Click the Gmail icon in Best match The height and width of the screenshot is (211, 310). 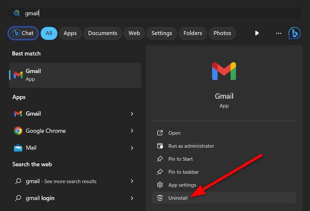coord(18,75)
